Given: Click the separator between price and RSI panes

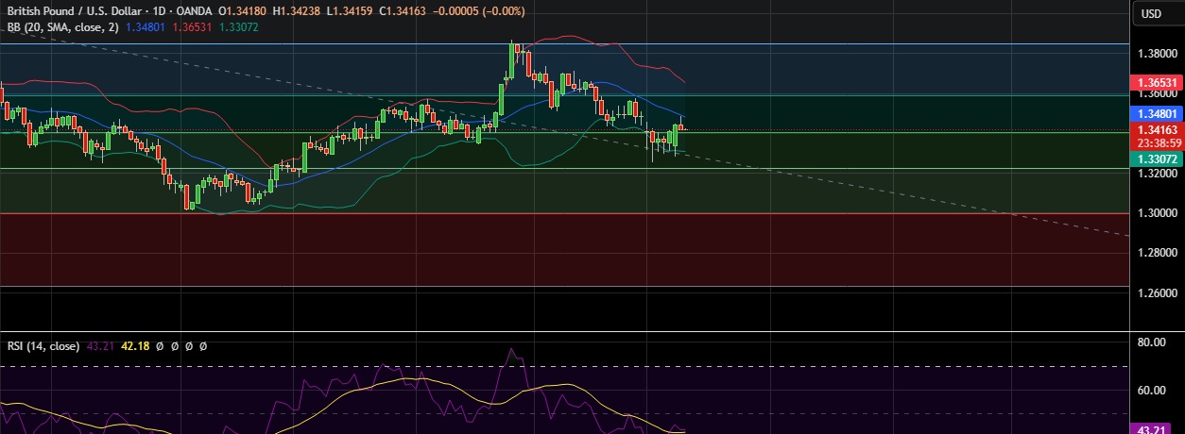Looking at the screenshot, I should (x=567, y=331).
